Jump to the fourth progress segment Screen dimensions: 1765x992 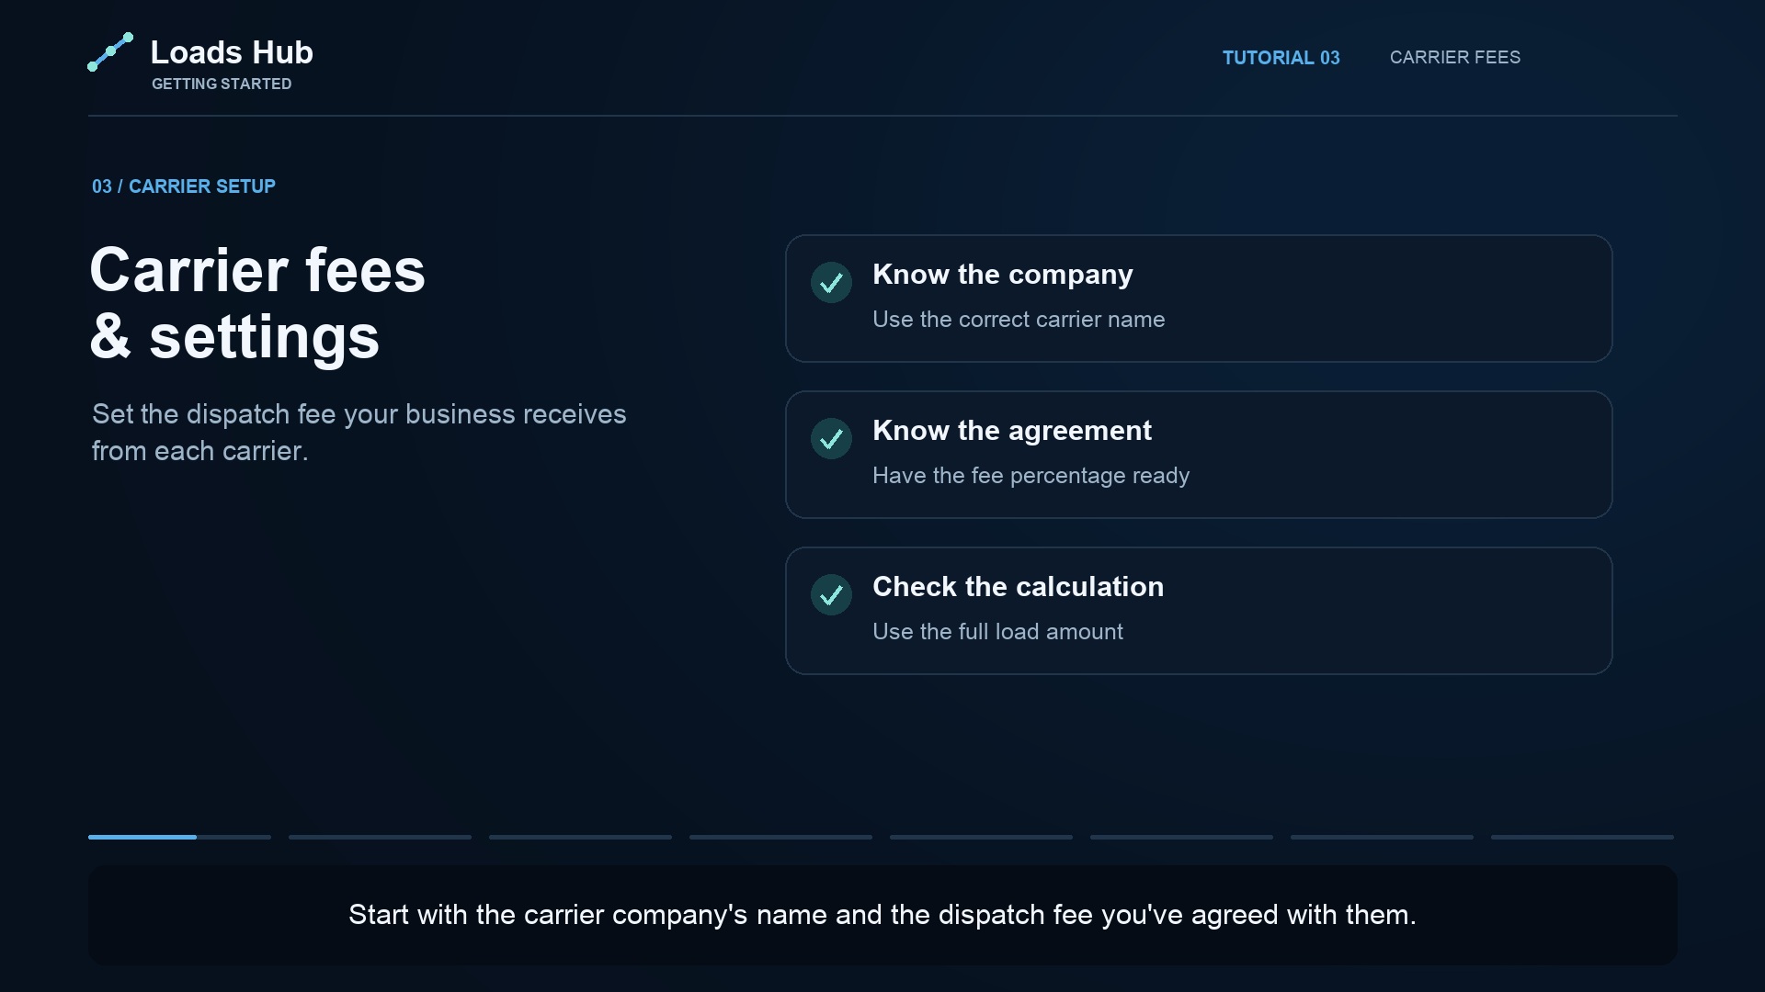click(x=780, y=837)
